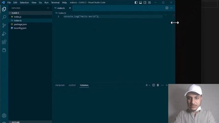Click the EXPLORER panel title
This screenshot has height=123, width=219.
pyautogui.click(x=16, y=8)
